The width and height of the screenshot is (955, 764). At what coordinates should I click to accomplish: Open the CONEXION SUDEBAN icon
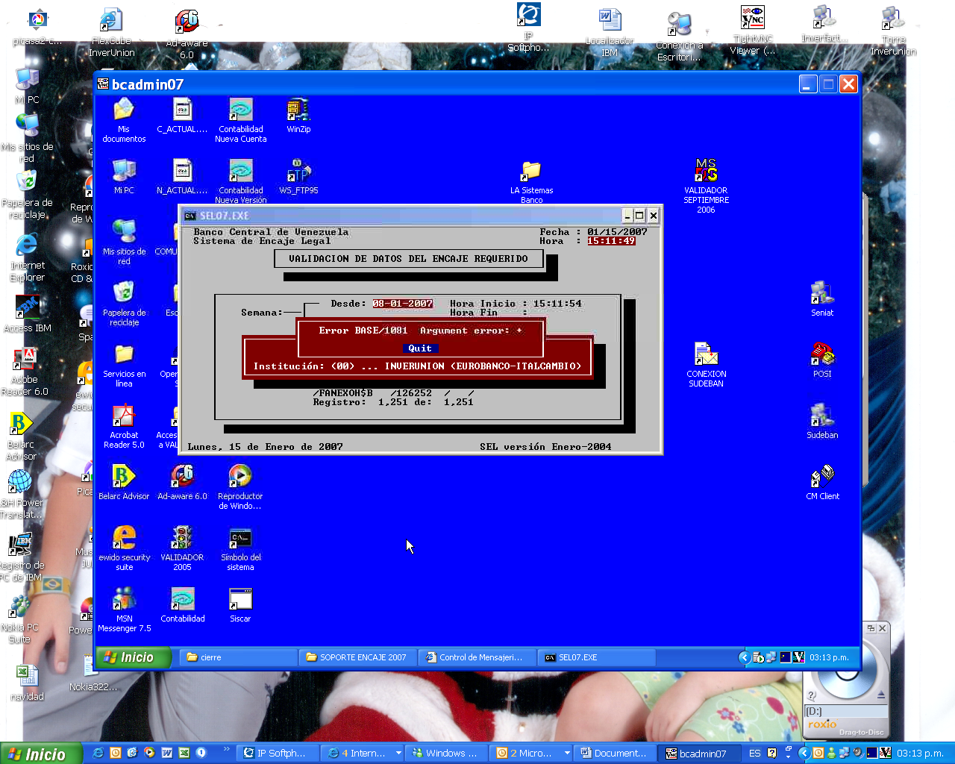coord(706,364)
